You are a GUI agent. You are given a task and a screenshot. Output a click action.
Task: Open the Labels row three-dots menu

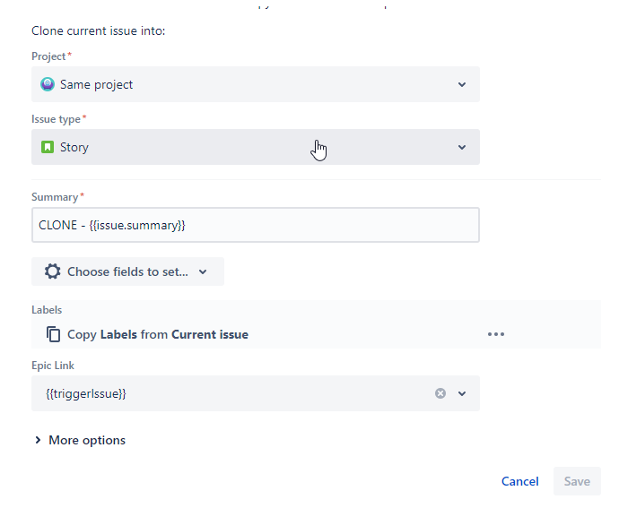pyautogui.click(x=496, y=334)
